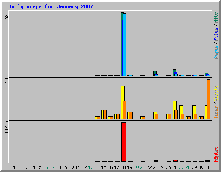Click green weekend day label 21

pos(142,167)
